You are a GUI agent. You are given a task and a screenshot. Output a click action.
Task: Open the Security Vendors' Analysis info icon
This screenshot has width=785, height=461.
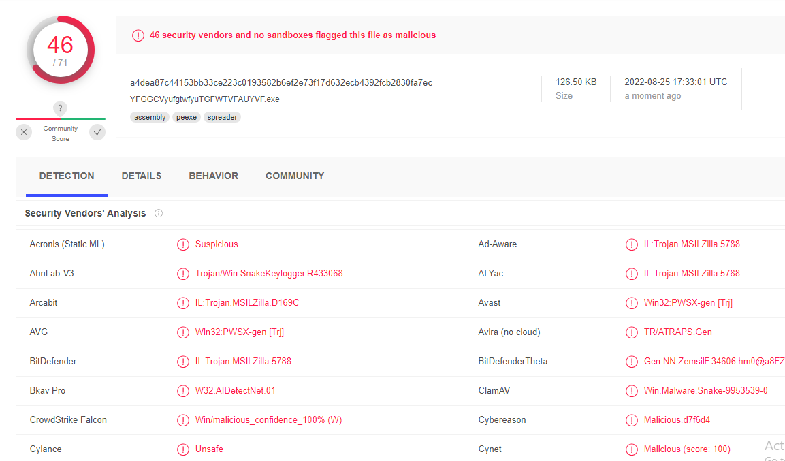158,213
